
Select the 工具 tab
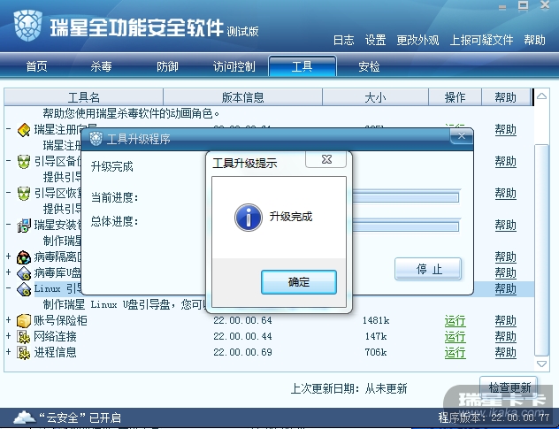302,66
